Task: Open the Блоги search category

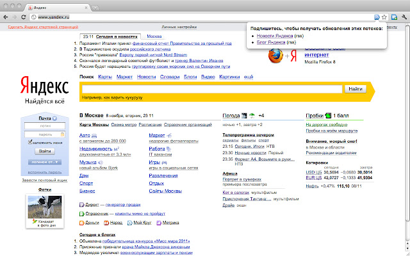Action: coord(190,77)
